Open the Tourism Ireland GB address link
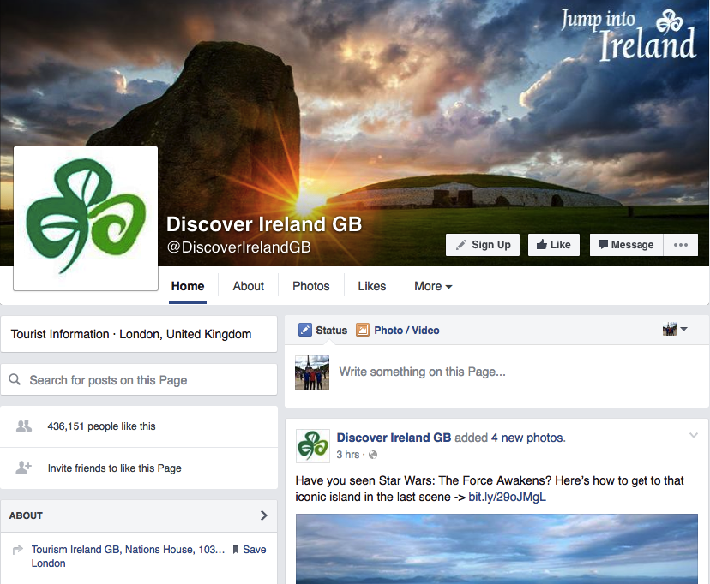 point(128,556)
